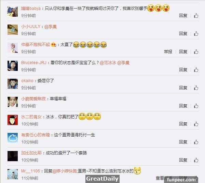Viewport: 205px width, 183px height.
Task: Open 查看对话 to view the conversation
Action: click(164, 178)
